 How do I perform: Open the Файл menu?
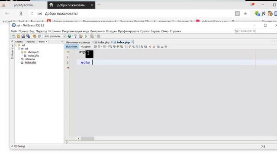[x=14, y=31]
